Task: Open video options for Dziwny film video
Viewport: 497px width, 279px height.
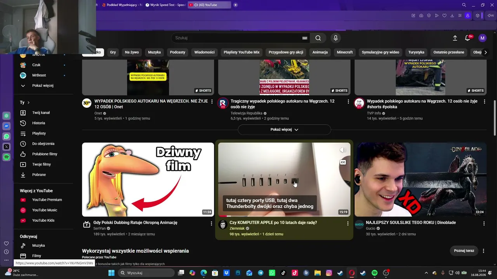Action: tap(212, 224)
